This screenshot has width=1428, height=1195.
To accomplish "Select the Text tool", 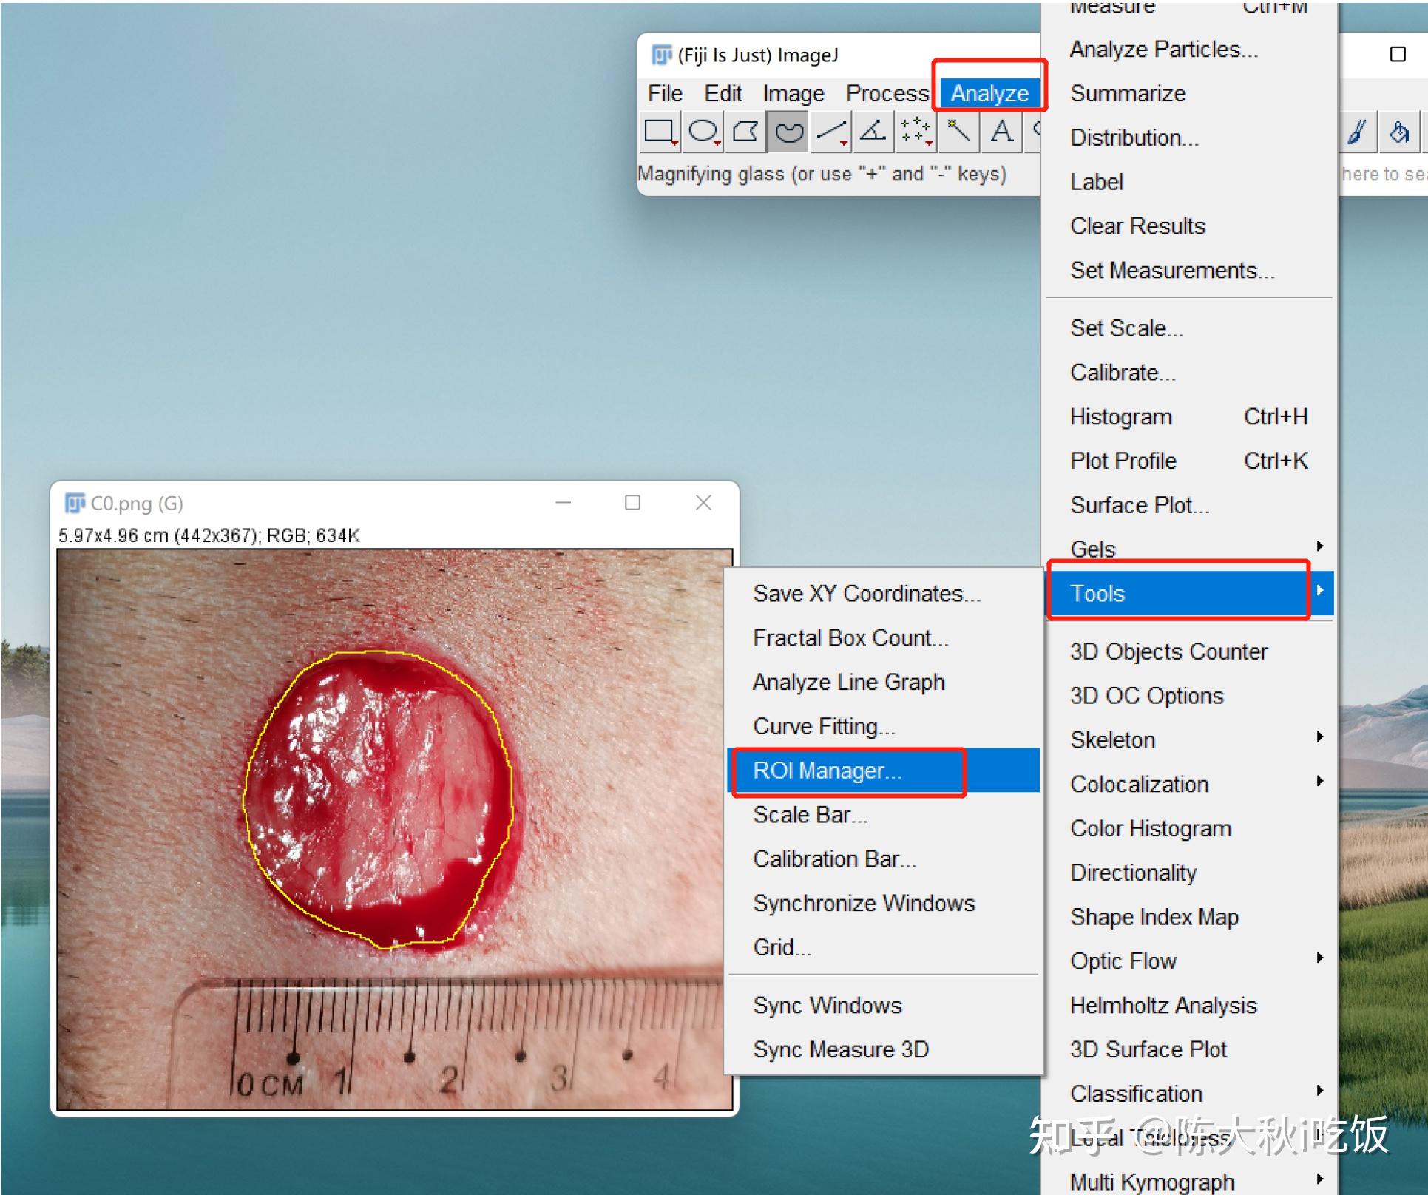I will click(x=1002, y=132).
